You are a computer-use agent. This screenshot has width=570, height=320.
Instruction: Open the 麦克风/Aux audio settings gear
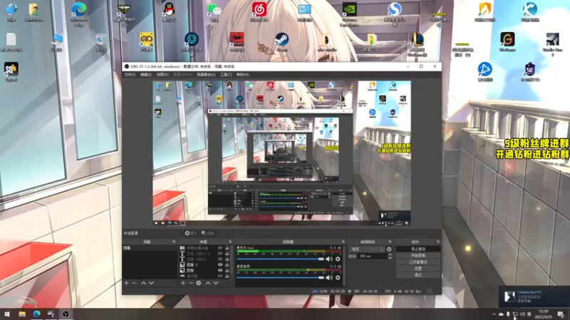click(x=338, y=259)
